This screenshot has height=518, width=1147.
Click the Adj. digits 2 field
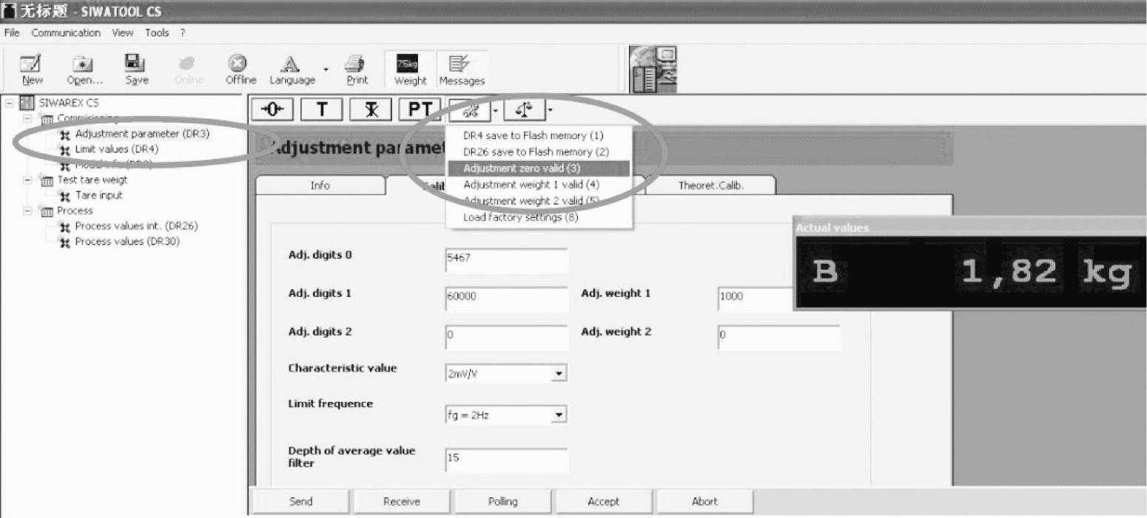pos(506,338)
